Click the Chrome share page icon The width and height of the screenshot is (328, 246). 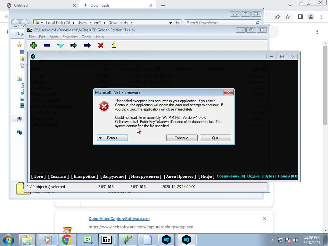(277, 17)
